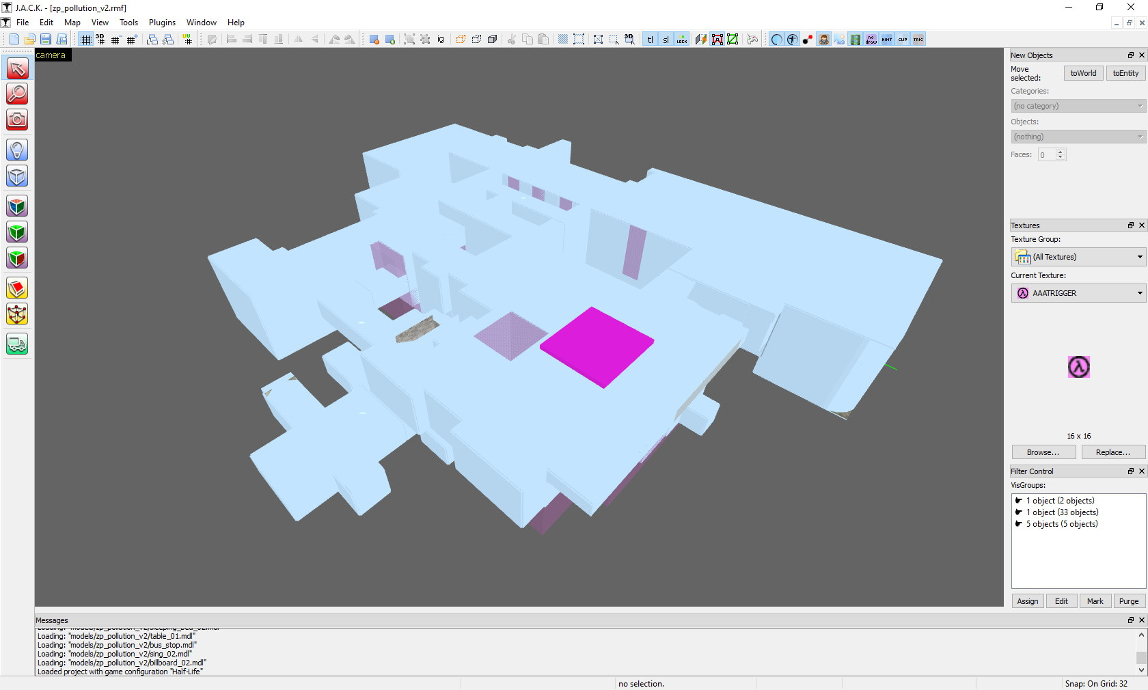Toggle the CLIP brushes visibility filter
Viewport: 1148px width, 690px height.
[903, 40]
